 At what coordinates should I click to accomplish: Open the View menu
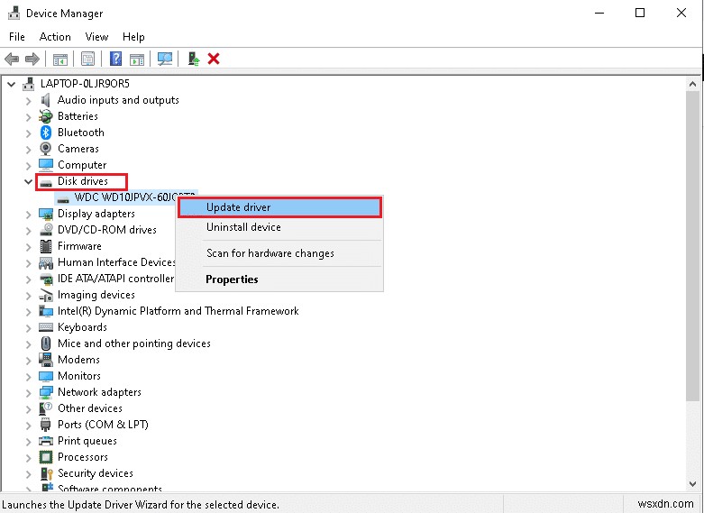pos(96,37)
